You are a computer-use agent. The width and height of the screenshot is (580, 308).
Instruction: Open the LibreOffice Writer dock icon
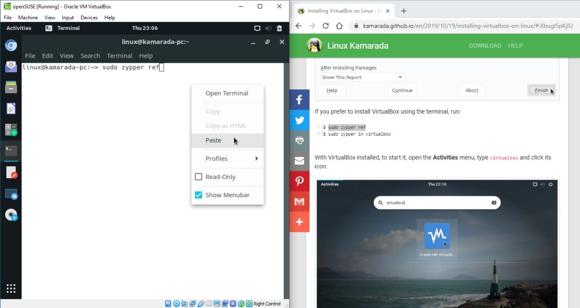(x=11, y=109)
